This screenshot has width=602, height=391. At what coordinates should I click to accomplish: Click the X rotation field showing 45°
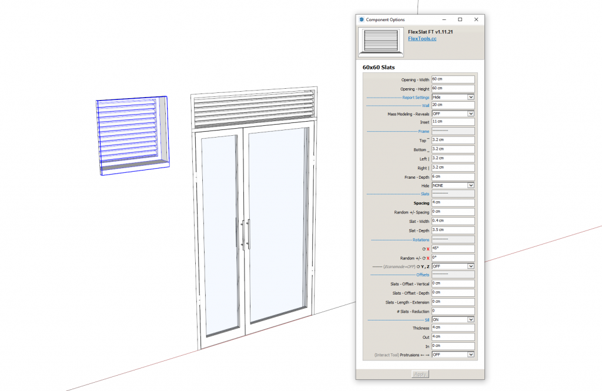(x=453, y=249)
